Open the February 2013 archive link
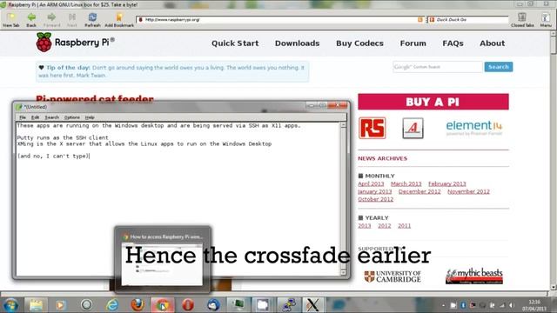Image resolution: width=557 pixels, height=313 pixels. point(446,183)
